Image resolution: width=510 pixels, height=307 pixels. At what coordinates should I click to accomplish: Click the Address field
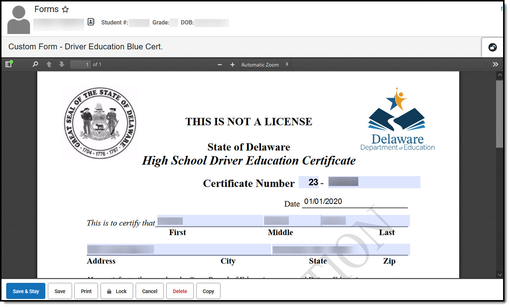(x=179, y=249)
